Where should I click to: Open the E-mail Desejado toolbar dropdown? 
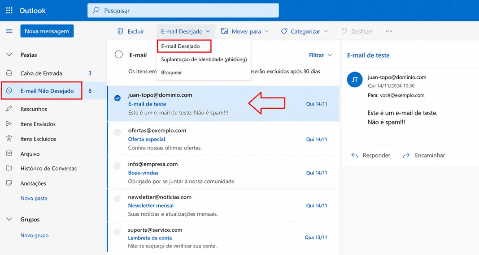pos(185,31)
